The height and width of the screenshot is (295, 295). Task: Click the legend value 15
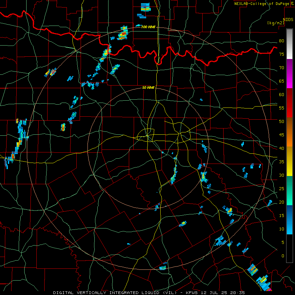(x=282, y=216)
